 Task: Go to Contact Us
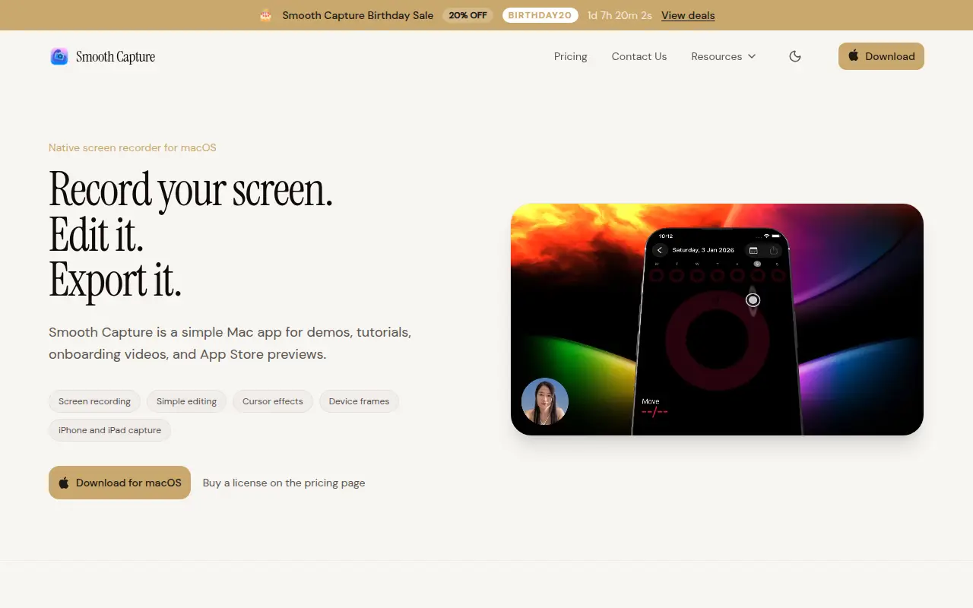point(639,56)
